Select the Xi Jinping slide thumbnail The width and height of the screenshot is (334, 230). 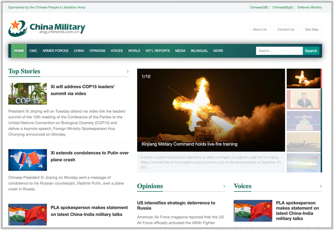coord(304,100)
